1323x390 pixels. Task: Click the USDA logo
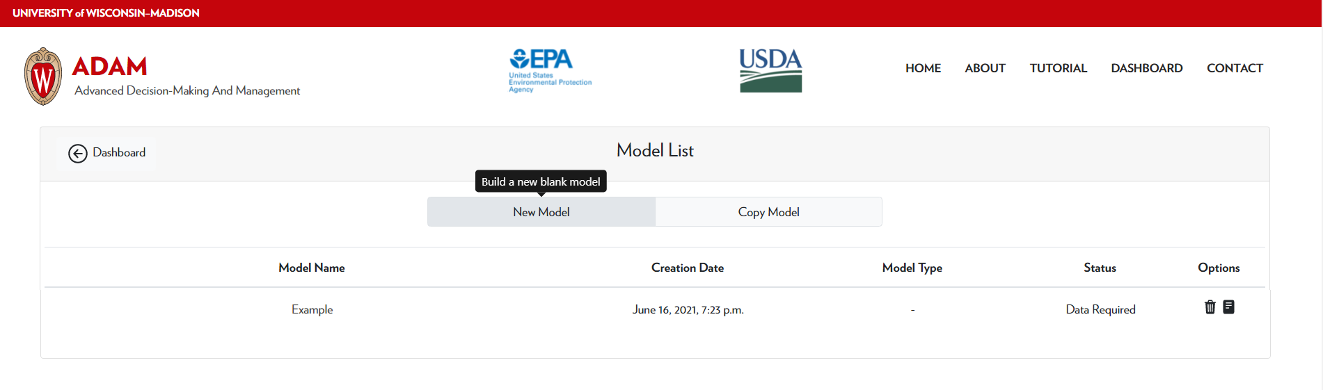click(770, 70)
